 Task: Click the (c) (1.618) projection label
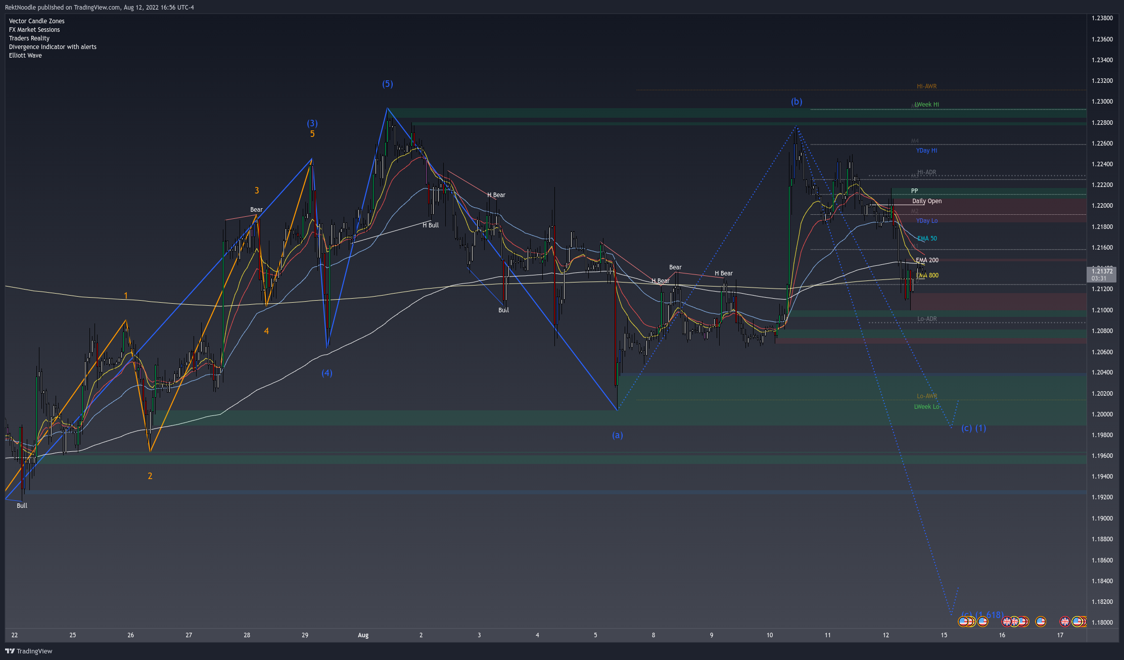pos(982,615)
